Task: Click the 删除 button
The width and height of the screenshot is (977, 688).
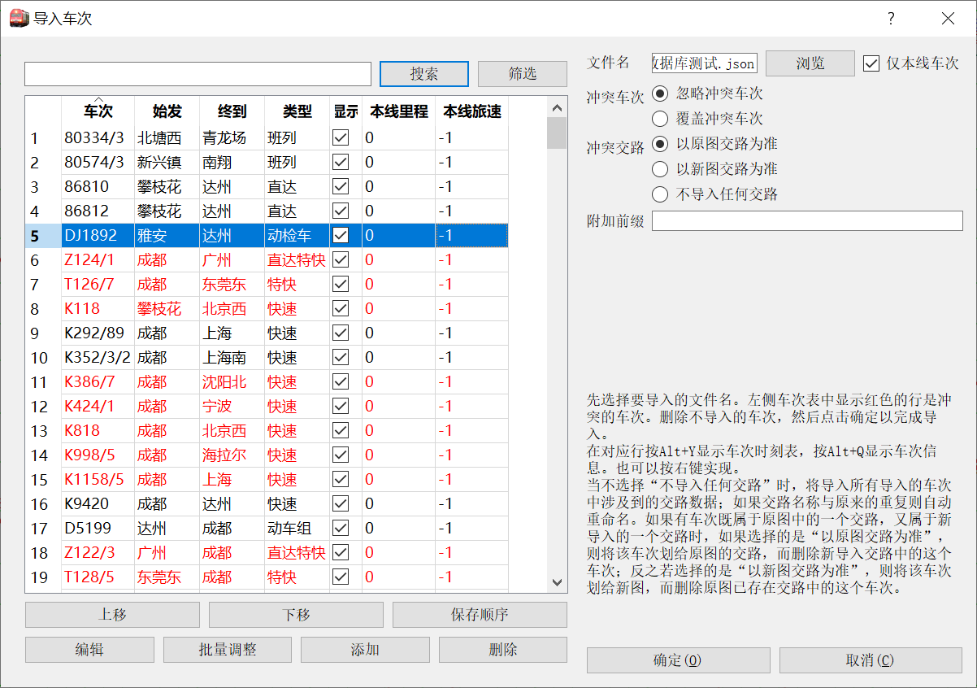Action: coord(503,650)
